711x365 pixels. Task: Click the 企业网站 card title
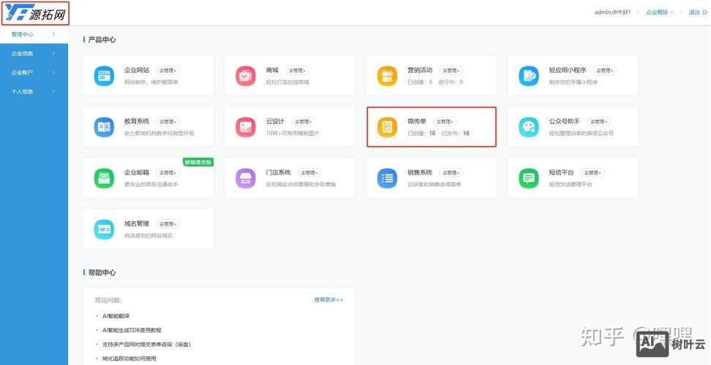pyautogui.click(x=137, y=70)
